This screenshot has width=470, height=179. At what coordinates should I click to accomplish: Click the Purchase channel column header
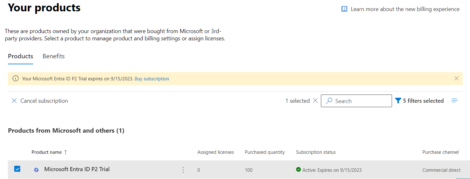pos(441,152)
